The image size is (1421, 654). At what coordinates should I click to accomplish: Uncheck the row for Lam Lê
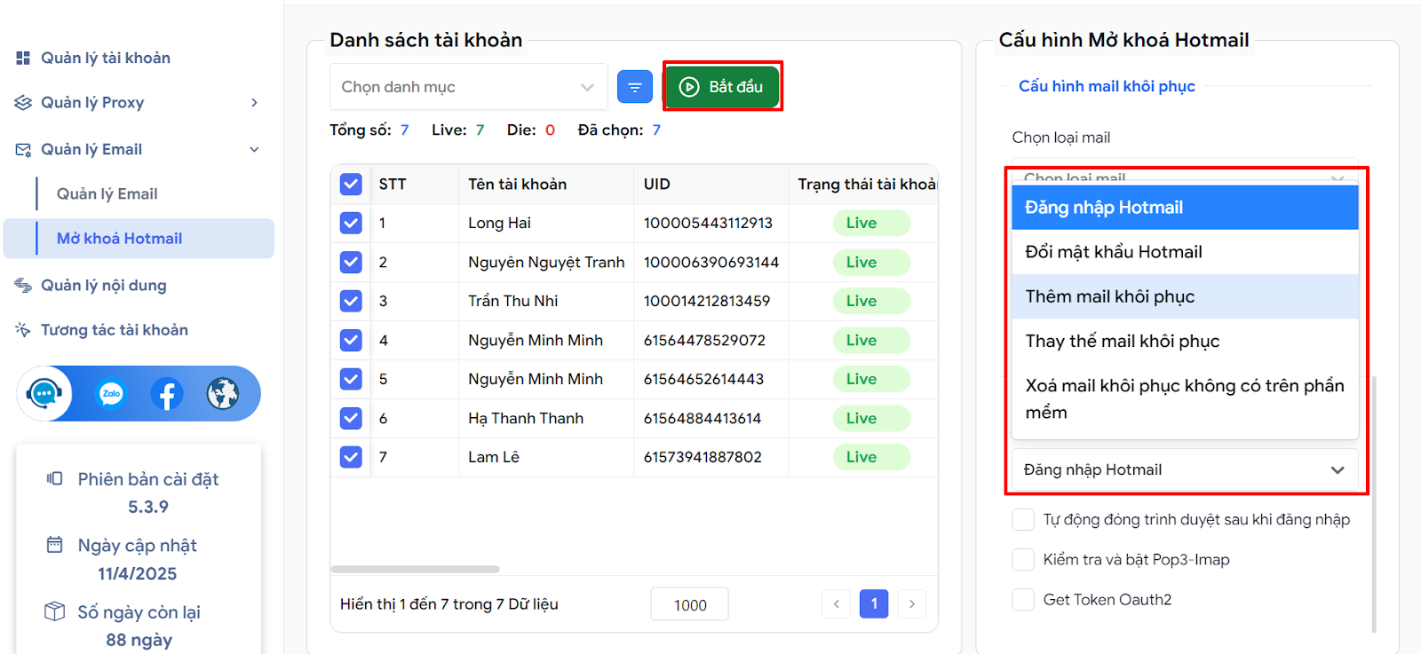tap(351, 457)
